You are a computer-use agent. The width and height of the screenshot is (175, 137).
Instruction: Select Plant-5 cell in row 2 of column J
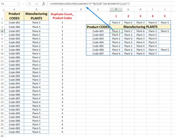165,22
